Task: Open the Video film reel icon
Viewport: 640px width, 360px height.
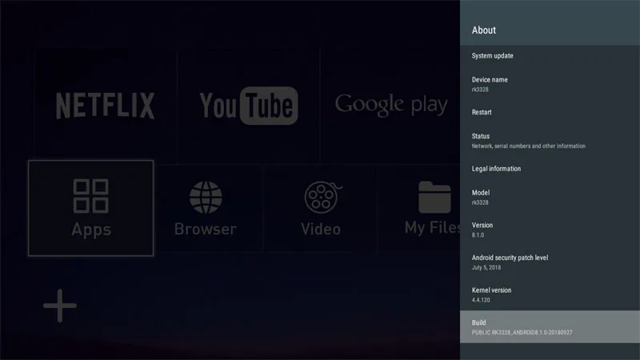Action: coord(322,197)
